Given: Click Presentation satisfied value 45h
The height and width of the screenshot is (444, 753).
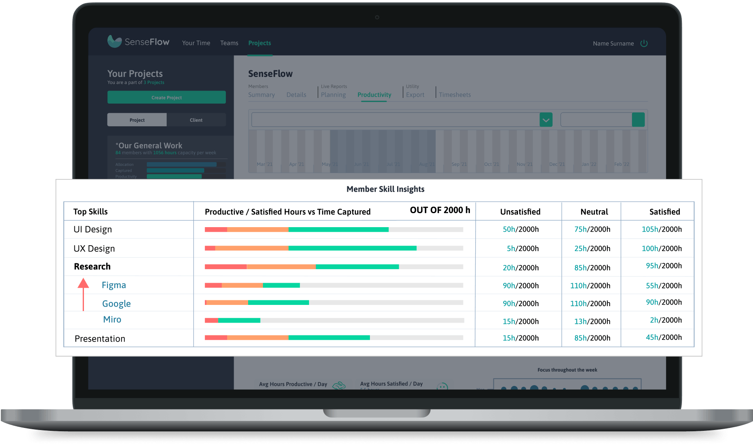Looking at the screenshot, I should click(x=652, y=337).
